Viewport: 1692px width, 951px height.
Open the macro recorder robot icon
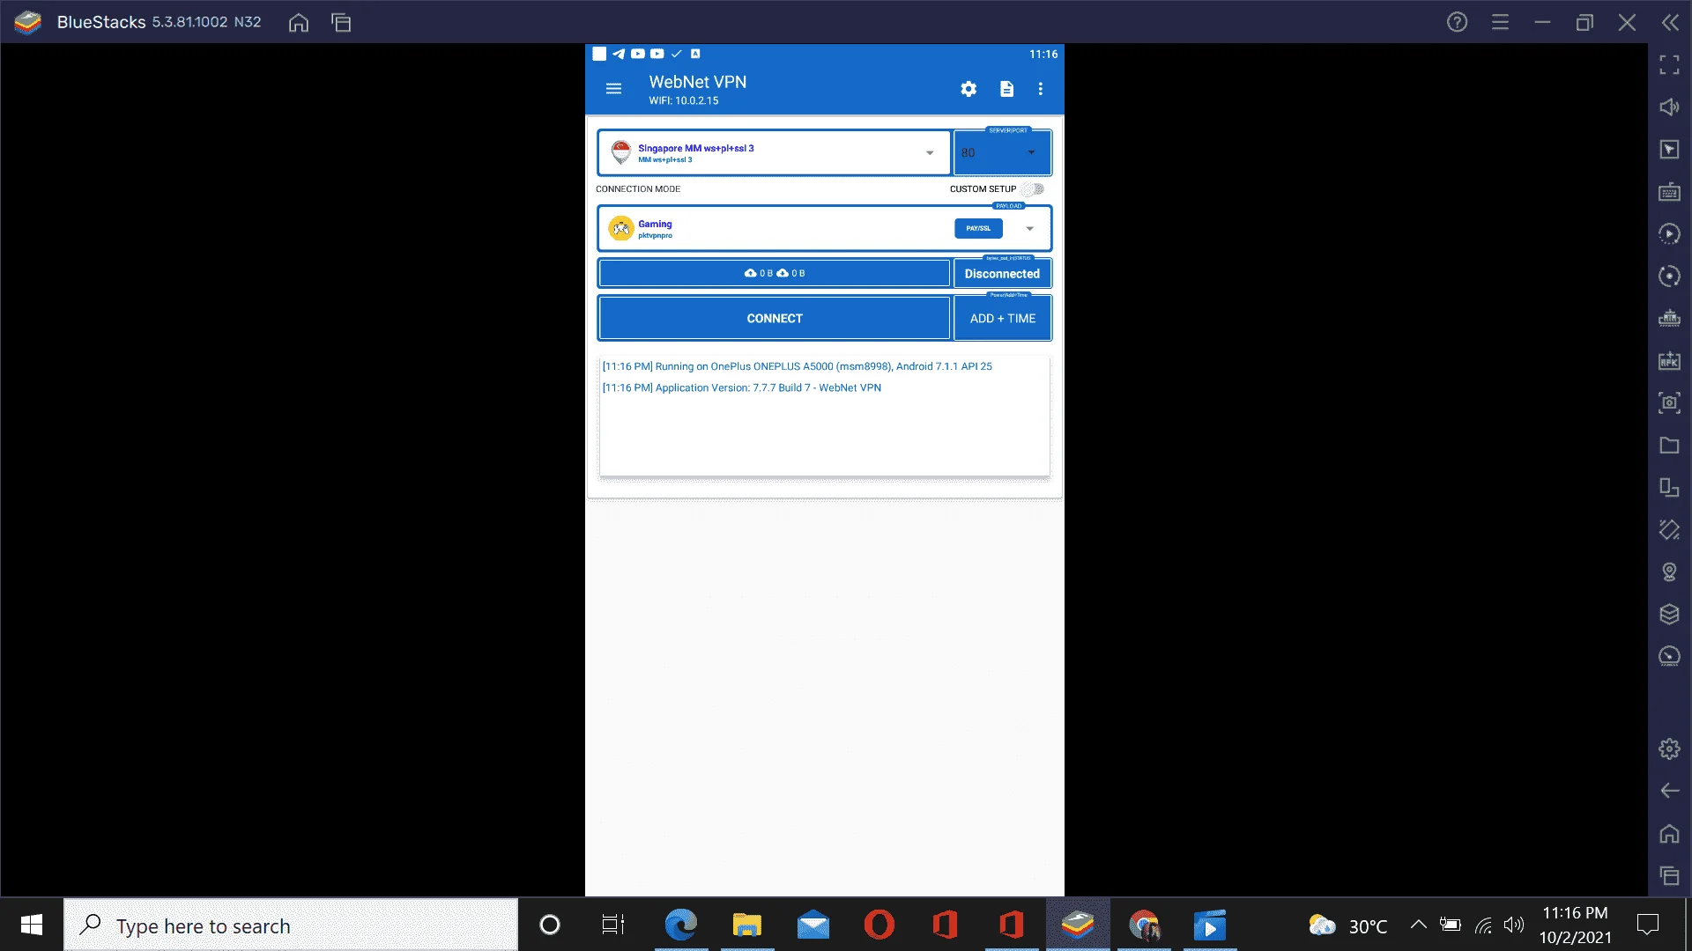point(1669,319)
